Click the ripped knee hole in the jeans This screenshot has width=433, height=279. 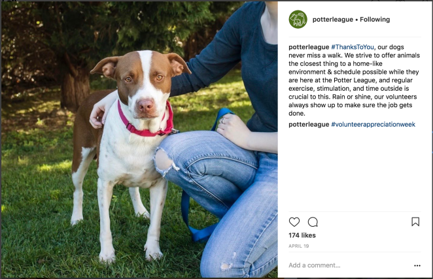tap(164, 161)
